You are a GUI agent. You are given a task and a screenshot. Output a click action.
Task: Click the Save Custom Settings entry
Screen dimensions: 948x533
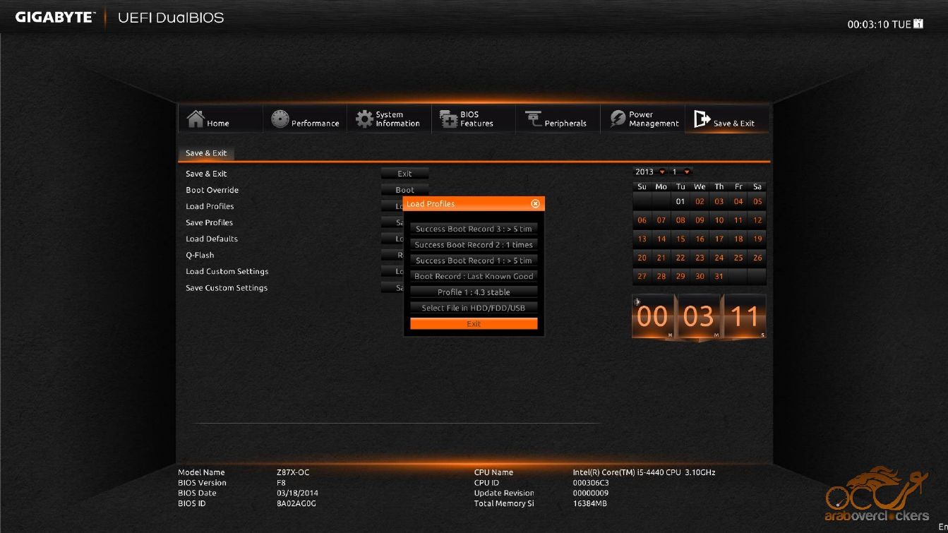tap(227, 288)
